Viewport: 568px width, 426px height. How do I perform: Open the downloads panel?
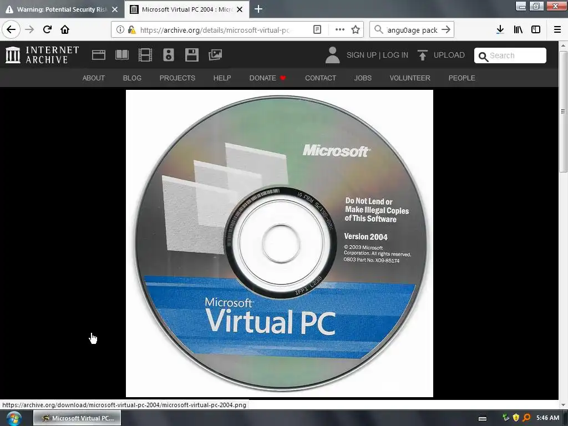click(500, 30)
